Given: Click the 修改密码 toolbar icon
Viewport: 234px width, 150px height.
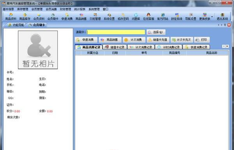Looking at the screenshot, I should point(123,16).
